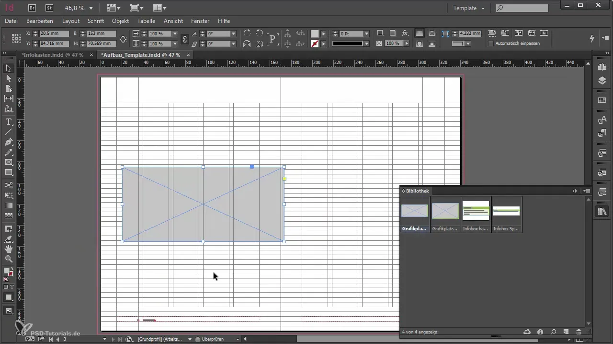Click the Quick Apply lightning icon
The width and height of the screenshot is (613, 344).
pyautogui.click(x=592, y=38)
